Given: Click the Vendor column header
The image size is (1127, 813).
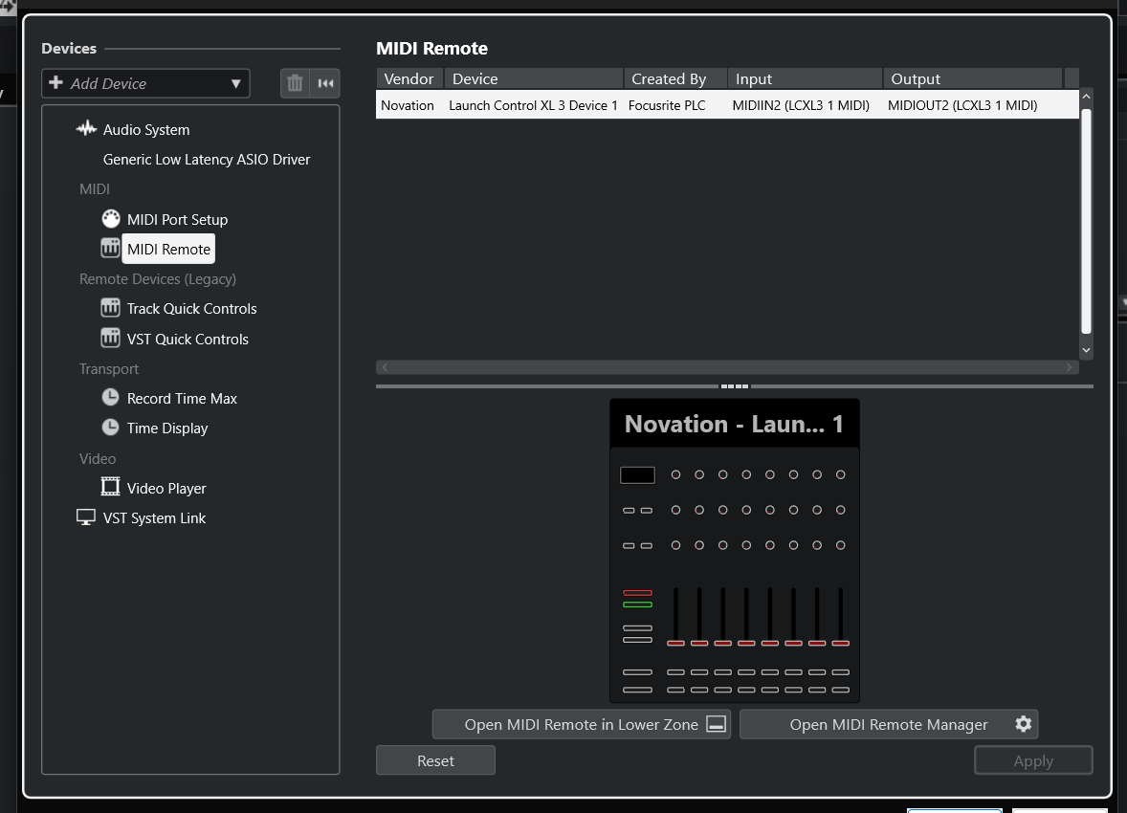Looking at the screenshot, I should click(409, 78).
